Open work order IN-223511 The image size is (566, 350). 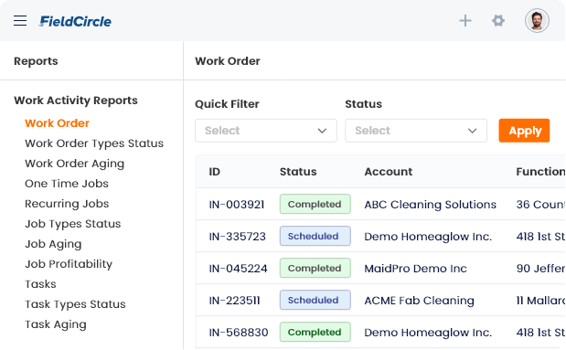coord(234,301)
